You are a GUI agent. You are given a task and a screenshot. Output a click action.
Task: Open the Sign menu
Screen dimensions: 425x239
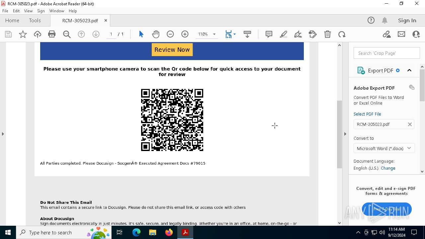pos(41,11)
